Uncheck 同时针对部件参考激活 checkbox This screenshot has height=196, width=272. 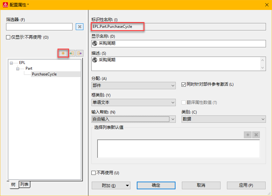pyautogui.click(x=183, y=84)
